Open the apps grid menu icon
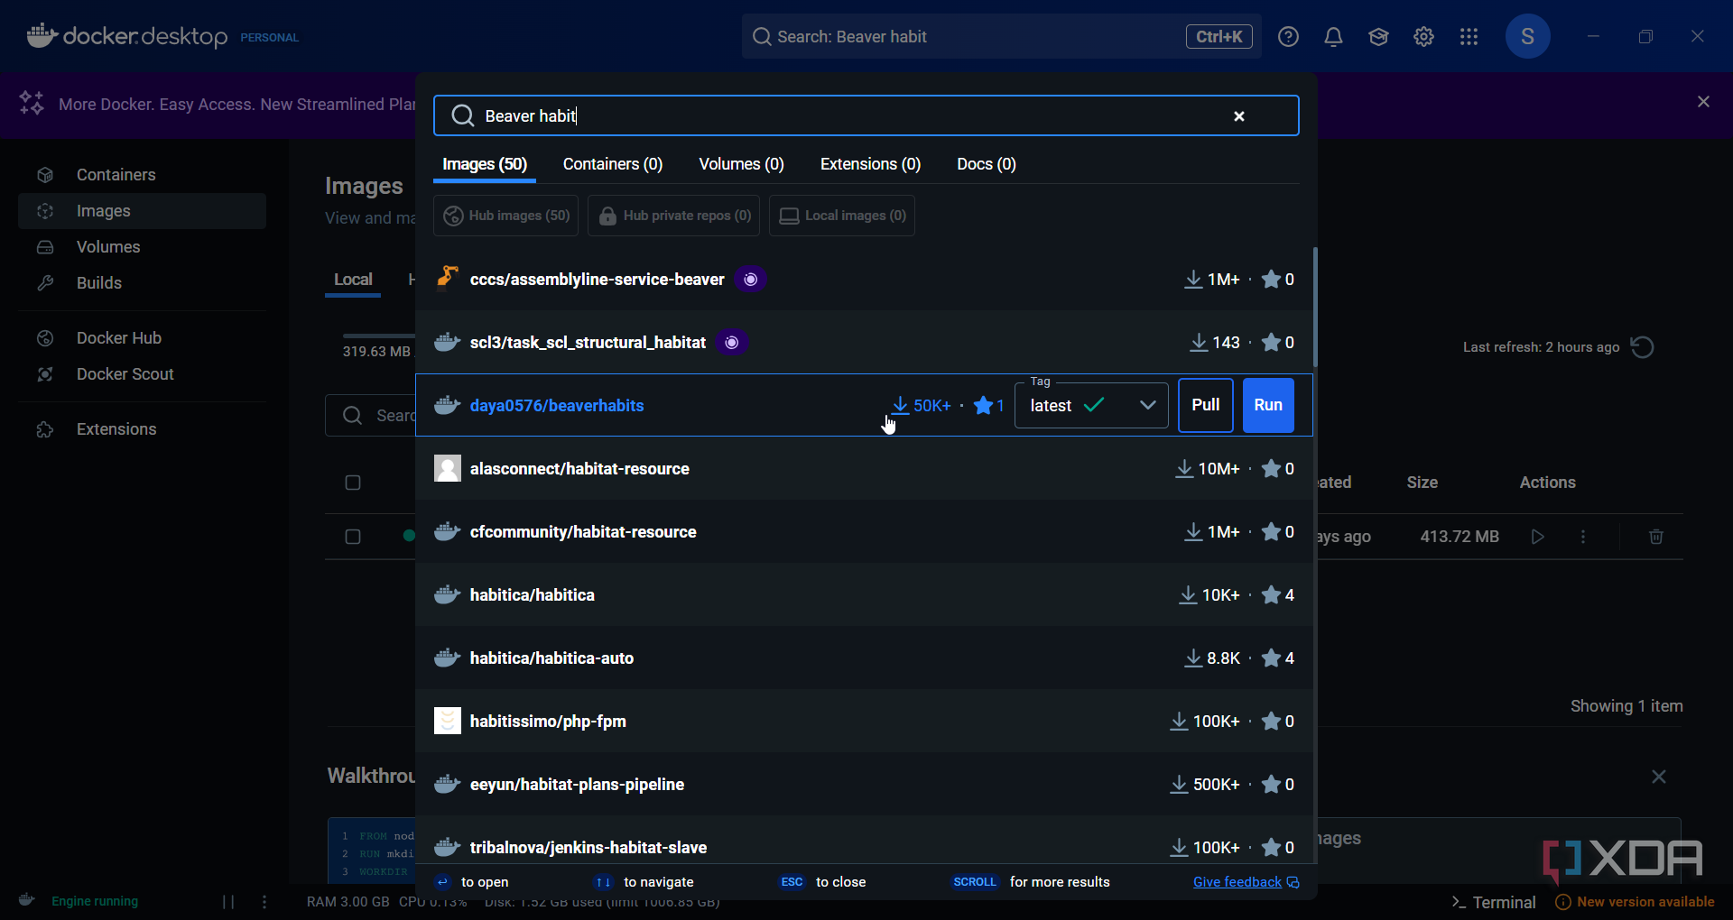Image resolution: width=1733 pixels, height=920 pixels. point(1469,37)
